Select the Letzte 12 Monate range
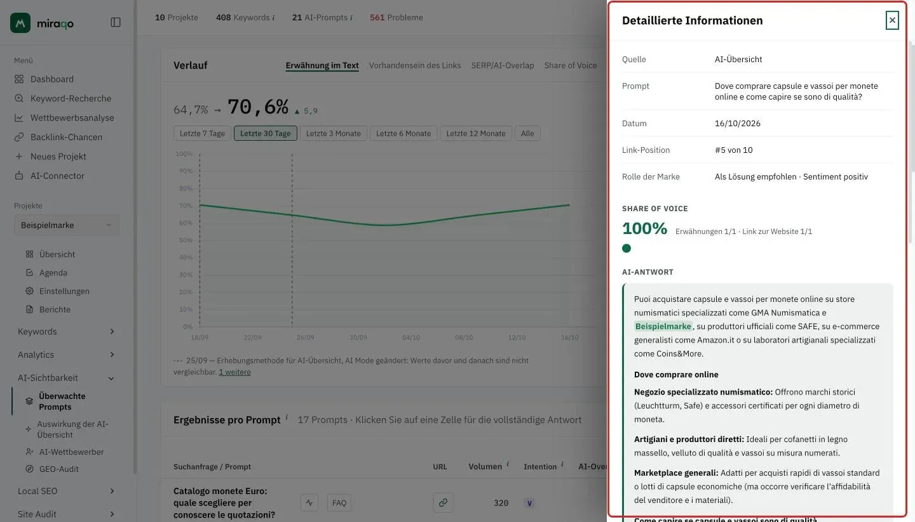Image resolution: width=915 pixels, height=522 pixels. pyautogui.click(x=476, y=133)
